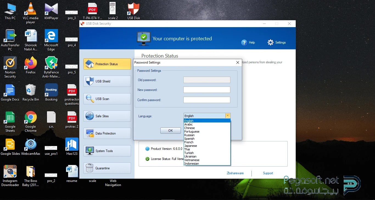Viewport: 375px width, 200px height.
Task: Pick Ukrainian in the language list
Action: point(207,156)
